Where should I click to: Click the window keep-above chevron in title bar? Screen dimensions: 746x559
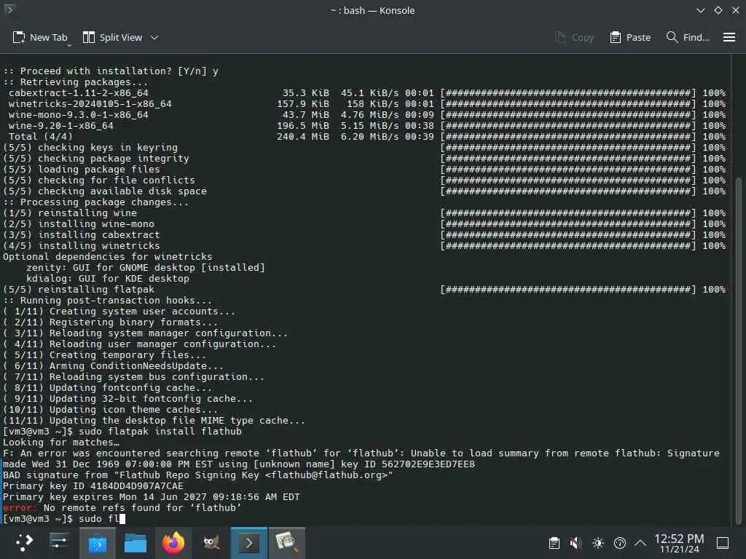pyautogui.click(x=700, y=10)
